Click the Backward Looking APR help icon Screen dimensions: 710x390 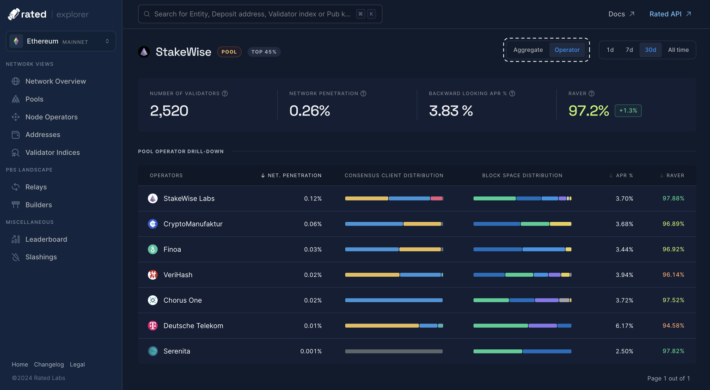pyautogui.click(x=512, y=93)
